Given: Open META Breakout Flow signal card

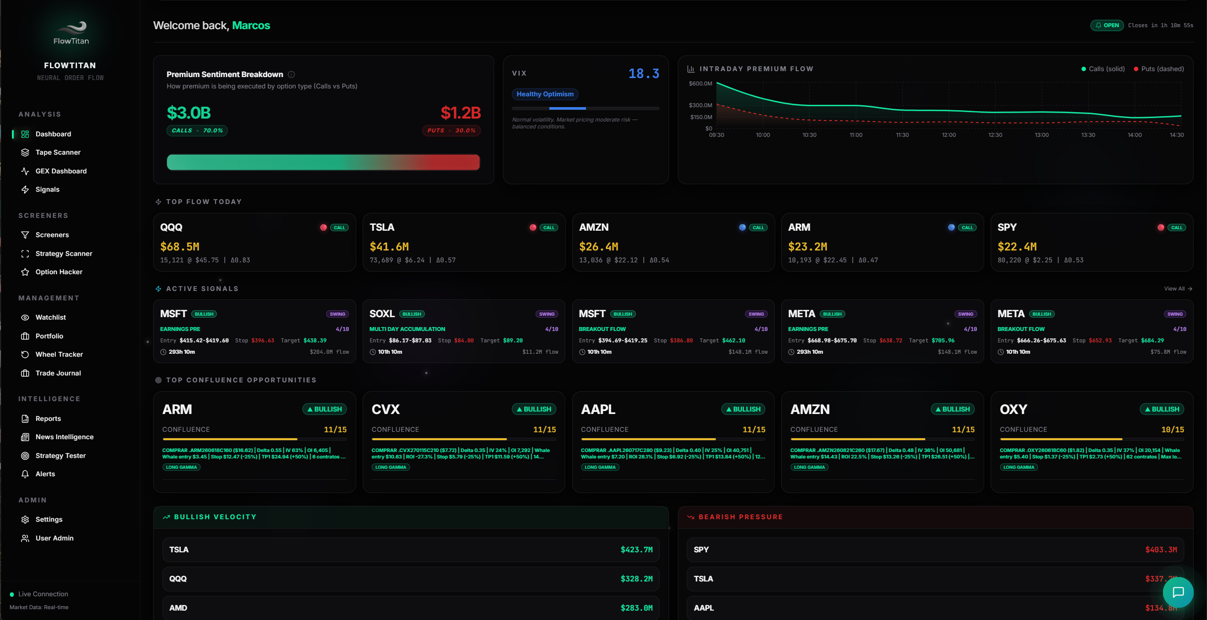Looking at the screenshot, I should click(1092, 331).
